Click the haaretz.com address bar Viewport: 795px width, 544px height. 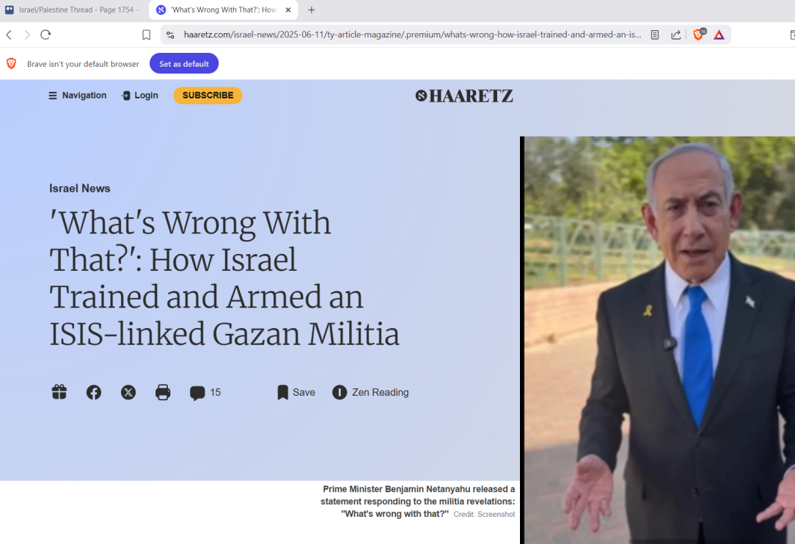[x=412, y=35]
